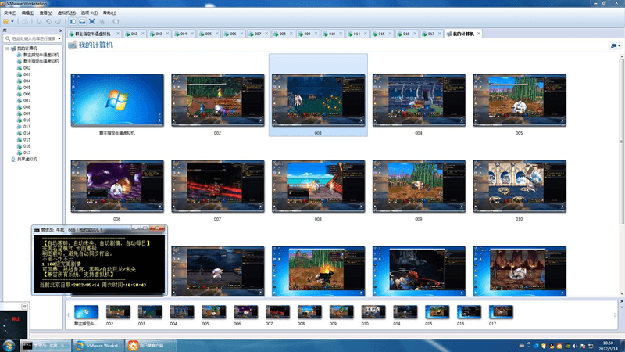Close the 014 tab
Screen dimensions: 625x352
[365, 34]
